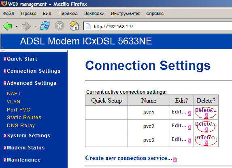
Task: Open the Закладки menu
Action: pyautogui.click(x=94, y=13)
